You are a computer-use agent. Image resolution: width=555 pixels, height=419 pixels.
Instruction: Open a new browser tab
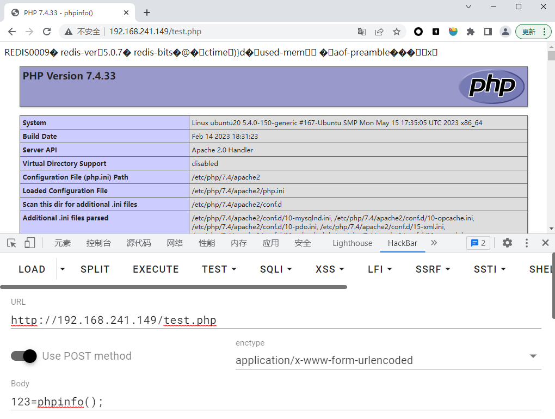point(147,13)
